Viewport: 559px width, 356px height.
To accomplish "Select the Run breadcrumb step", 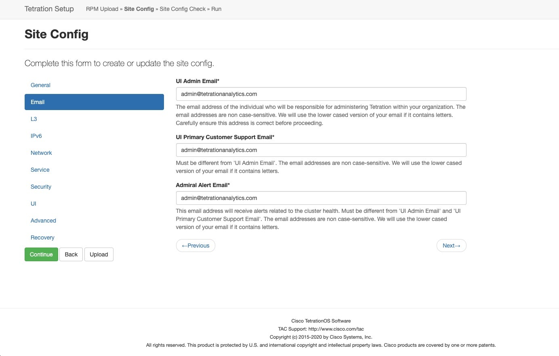I will [x=216, y=9].
